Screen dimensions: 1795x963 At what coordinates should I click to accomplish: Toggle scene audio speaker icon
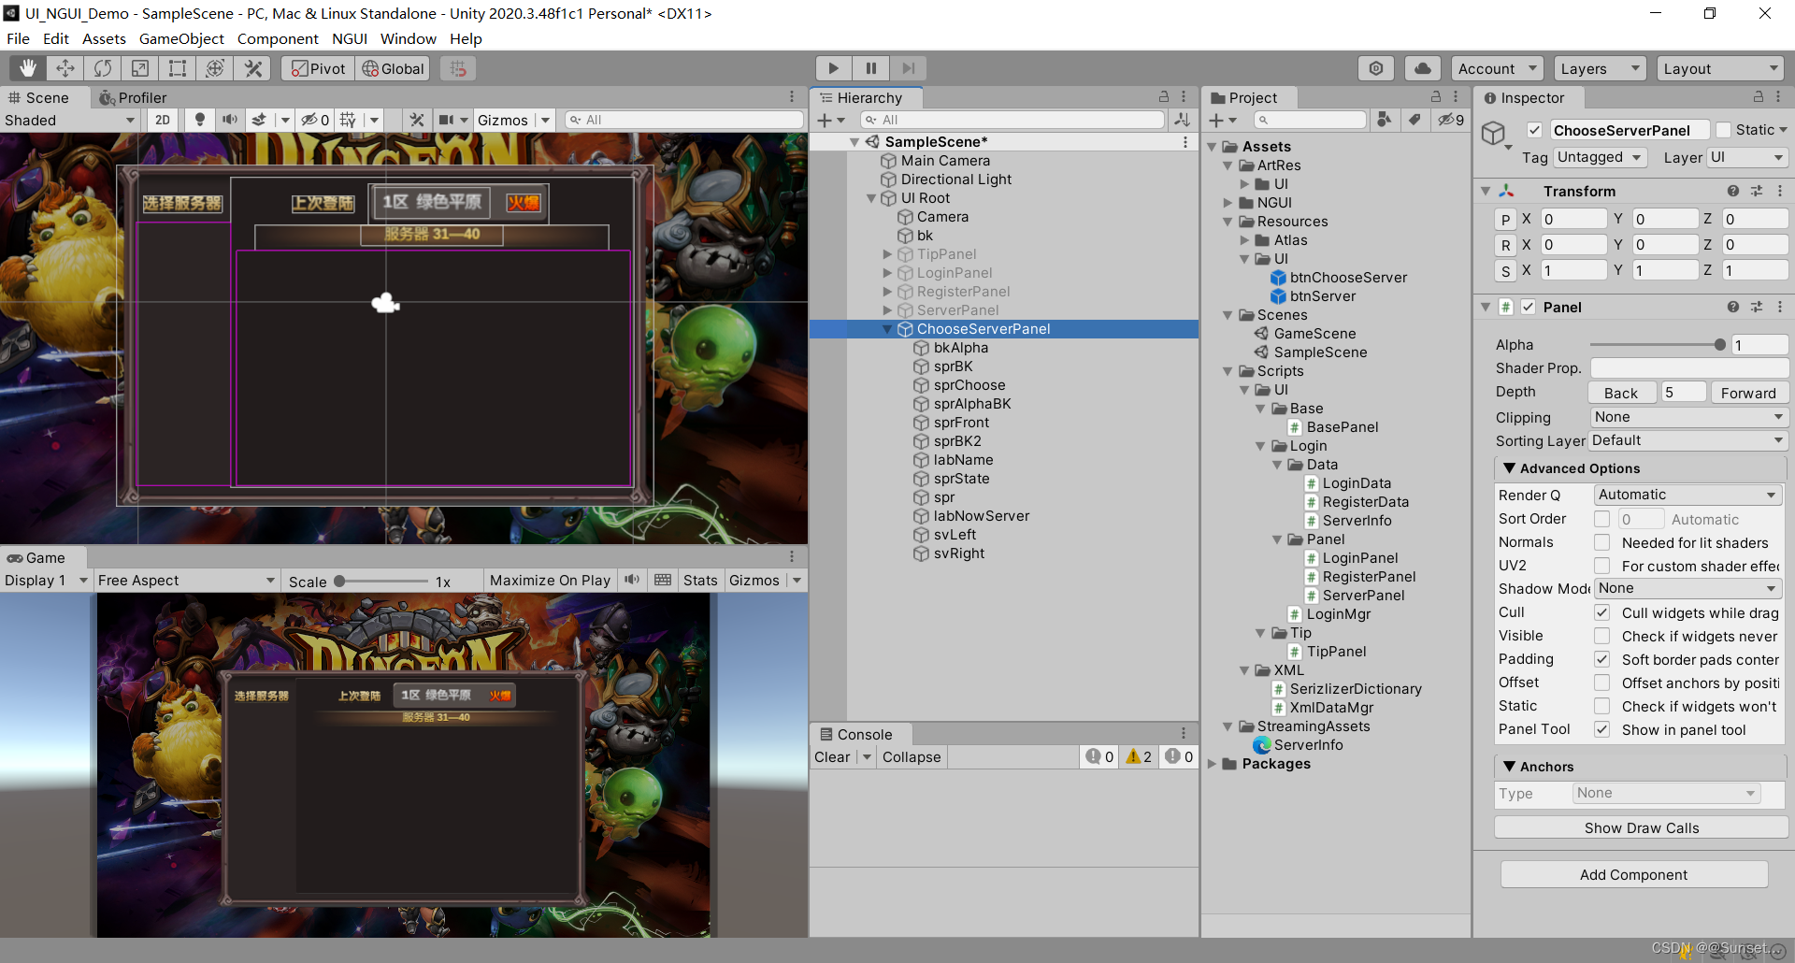[229, 120]
